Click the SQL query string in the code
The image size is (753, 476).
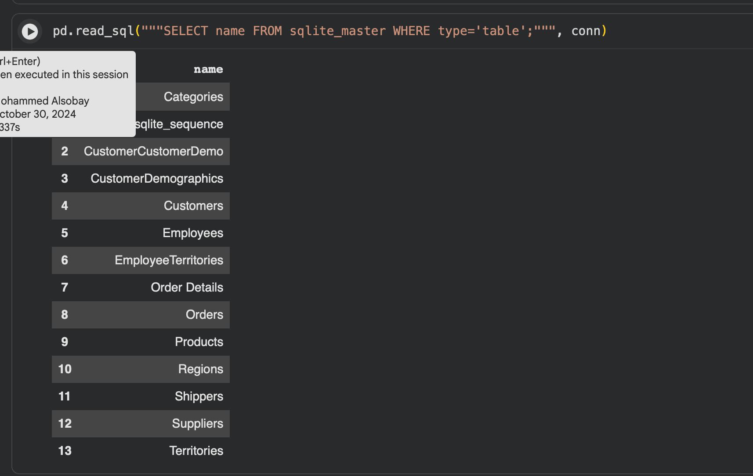coord(348,31)
